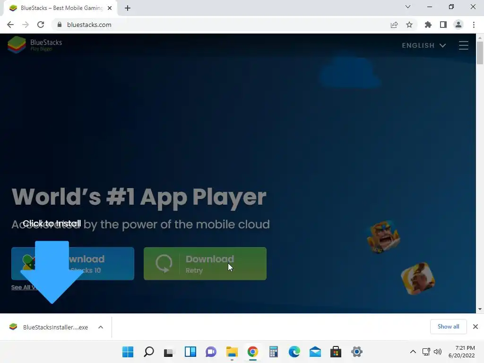Close the downloads bar
484x363 pixels.
click(475, 327)
